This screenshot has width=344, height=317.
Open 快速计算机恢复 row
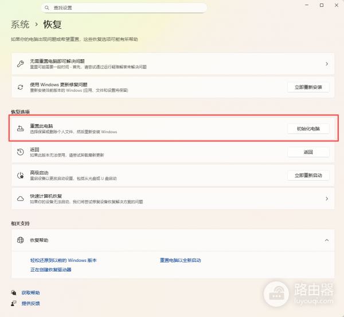[173, 199]
